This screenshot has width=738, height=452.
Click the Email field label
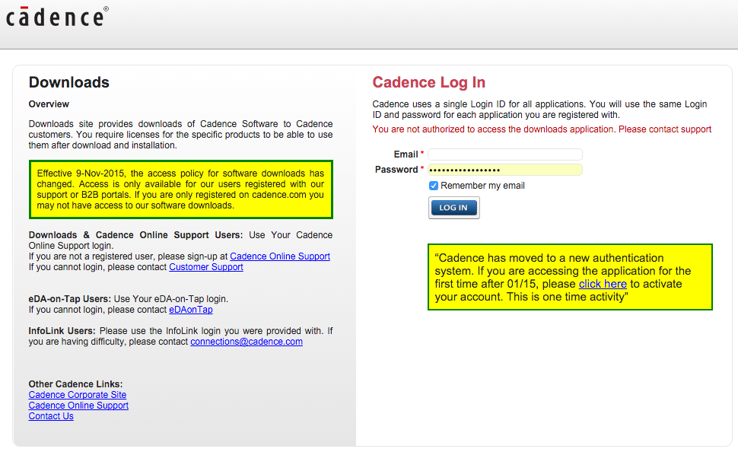[x=406, y=154]
